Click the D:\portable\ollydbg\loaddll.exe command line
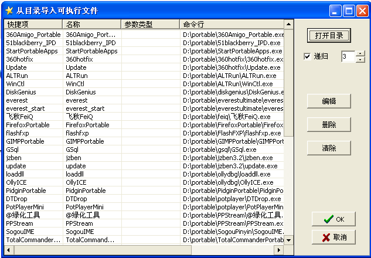This screenshot has height=258, width=371. (x=226, y=174)
